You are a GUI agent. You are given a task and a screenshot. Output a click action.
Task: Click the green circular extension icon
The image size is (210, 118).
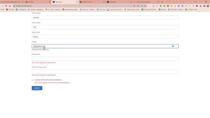(x=164, y=6)
